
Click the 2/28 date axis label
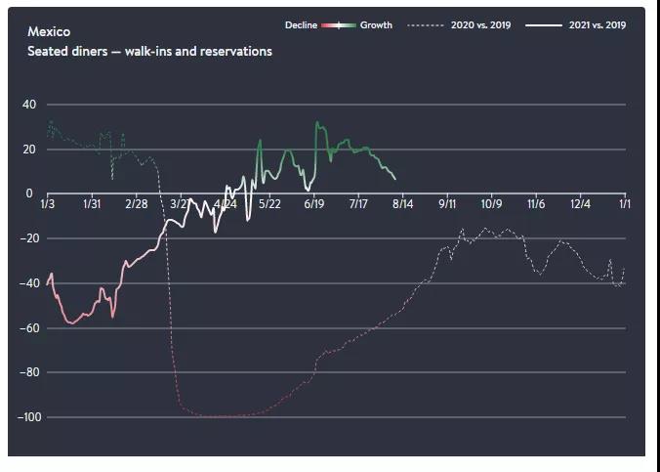point(136,204)
